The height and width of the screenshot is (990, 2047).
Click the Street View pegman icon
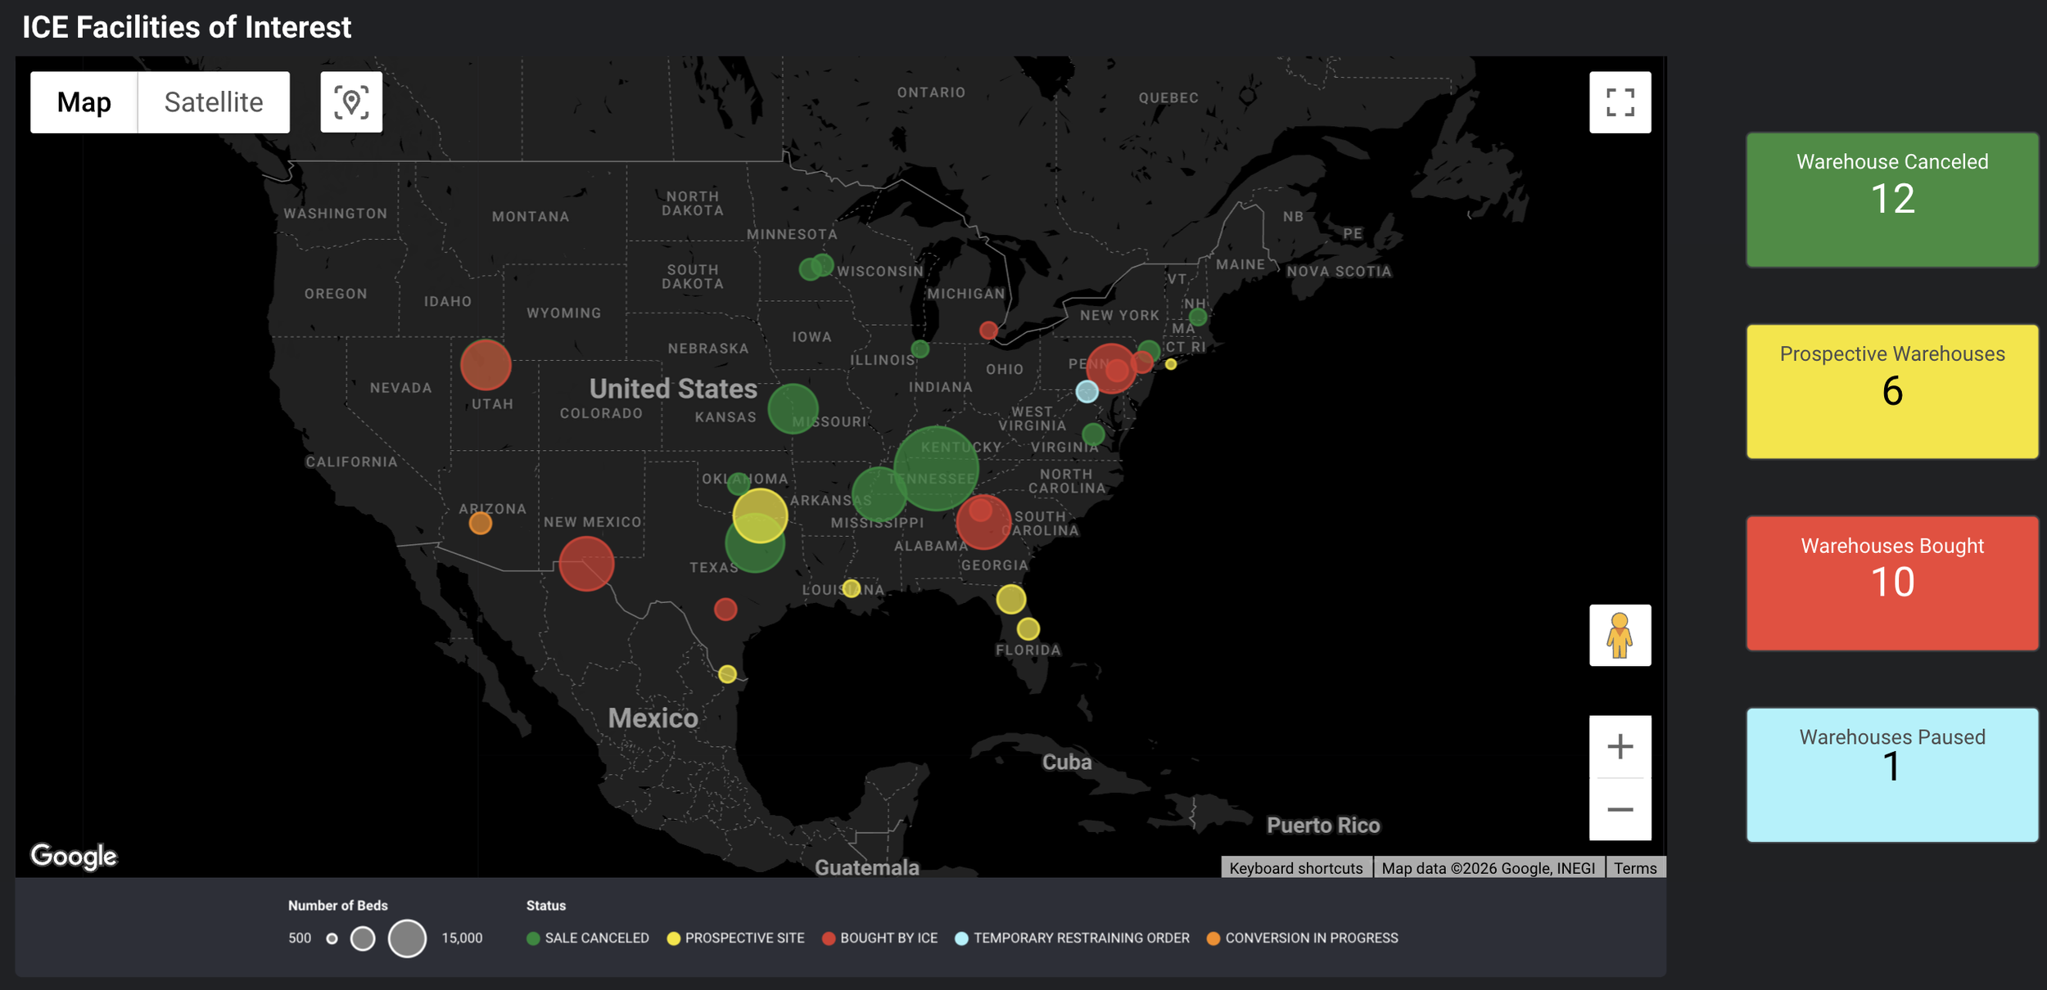(x=1620, y=636)
